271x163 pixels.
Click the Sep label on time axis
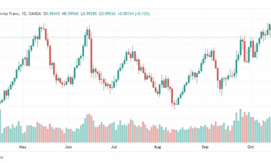tap(205, 147)
